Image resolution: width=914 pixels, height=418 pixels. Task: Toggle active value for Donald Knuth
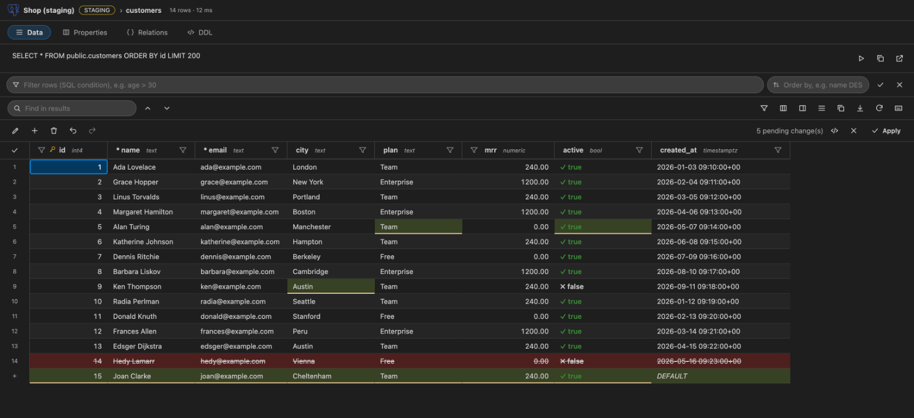[603, 317]
